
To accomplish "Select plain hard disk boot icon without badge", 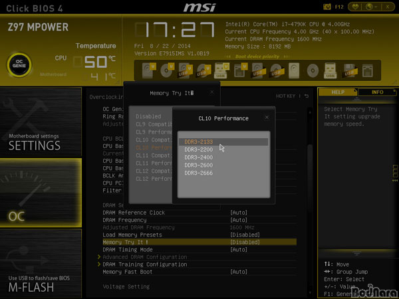I will coord(294,70).
